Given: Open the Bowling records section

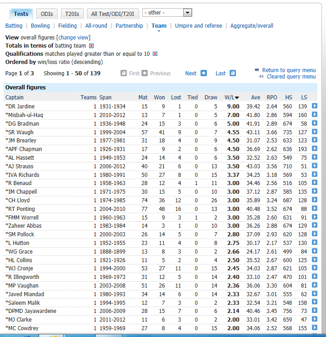Looking at the screenshot, I should coord(40,26).
